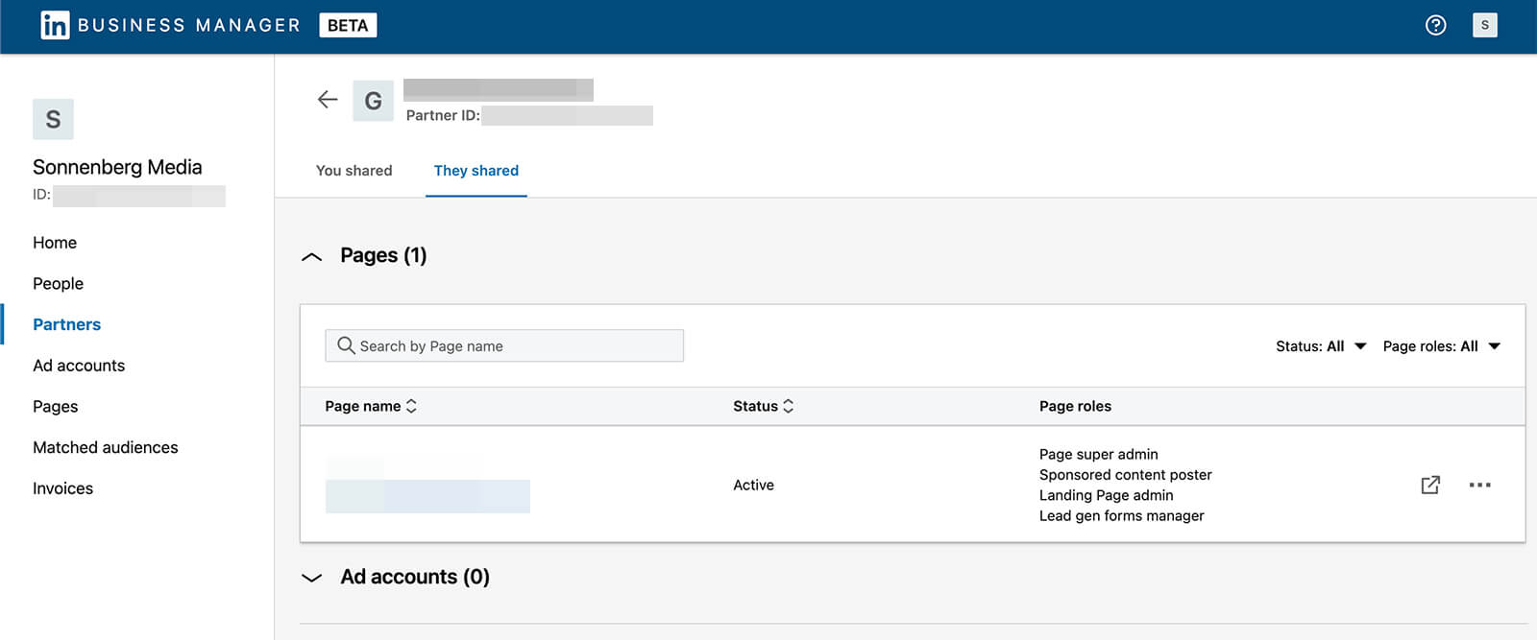Image resolution: width=1537 pixels, height=640 pixels.
Task: Go back using the left arrow
Action: click(328, 99)
